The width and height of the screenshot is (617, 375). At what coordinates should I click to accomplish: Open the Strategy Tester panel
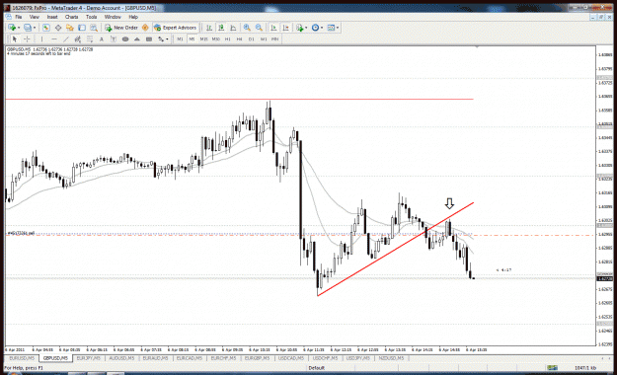pyautogui.click(x=94, y=28)
